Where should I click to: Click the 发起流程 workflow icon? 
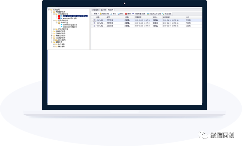tap(163, 14)
